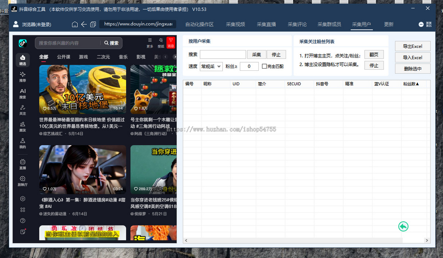
Task: Open the 放映厅 sidebar section
Action: (x=23, y=181)
